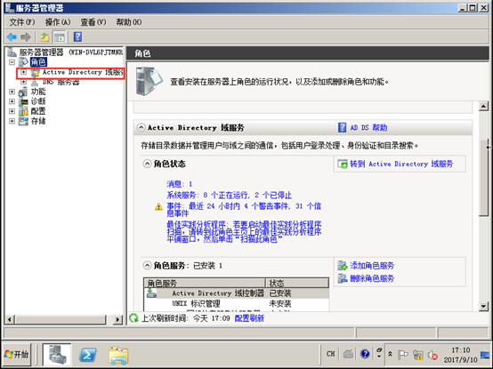Click the AD DS 帮助 help icon
The image size is (493, 369).
(342, 127)
